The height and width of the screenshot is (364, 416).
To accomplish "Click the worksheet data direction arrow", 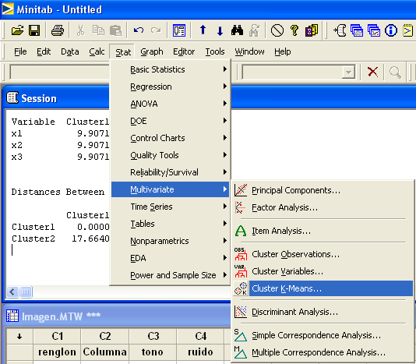I will click(19, 337).
